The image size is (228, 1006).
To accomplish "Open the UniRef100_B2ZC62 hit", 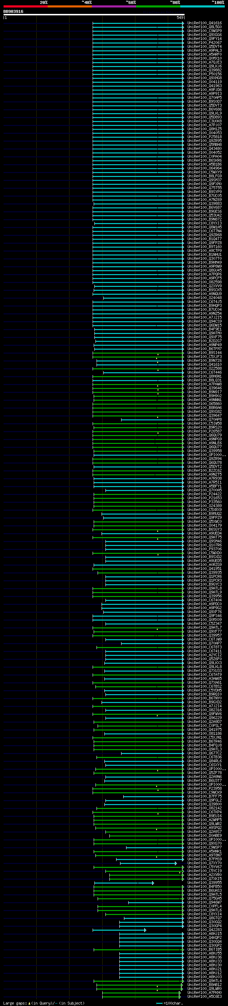I will point(204,471).
